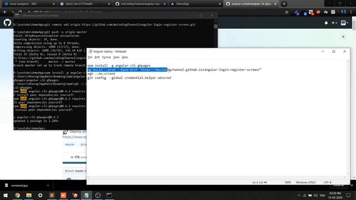This screenshot has height=200, width=356.
Task: Open Notepad Edit menu
Action: (97, 57)
